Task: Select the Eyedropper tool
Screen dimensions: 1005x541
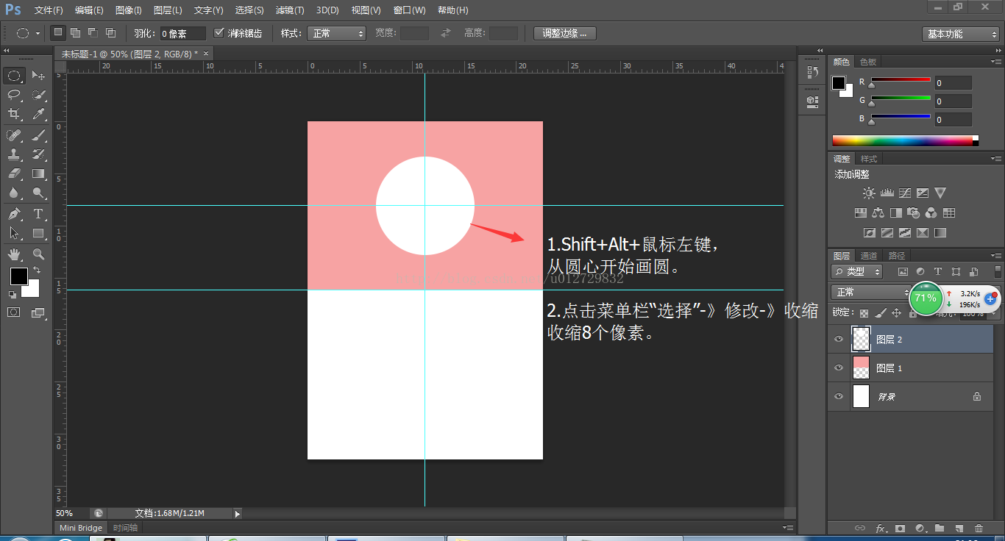Action: tap(38, 114)
